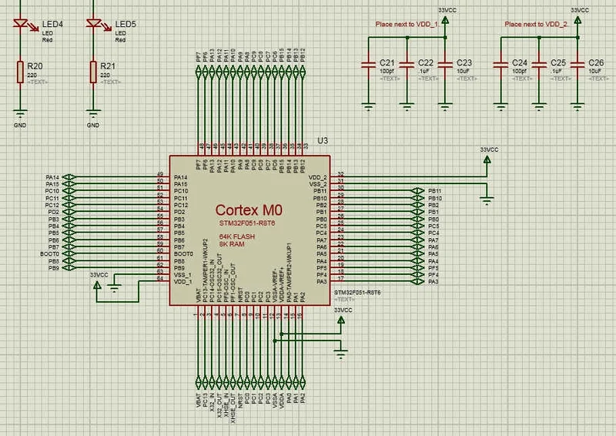Image resolution: width=616 pixels, height=436 pixels.
Task: Click the PA3 terminal arrow right of chip
Action: tap(417, 282)
